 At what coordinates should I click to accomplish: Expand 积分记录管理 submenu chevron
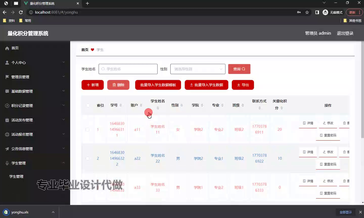(x=63, y=105)
